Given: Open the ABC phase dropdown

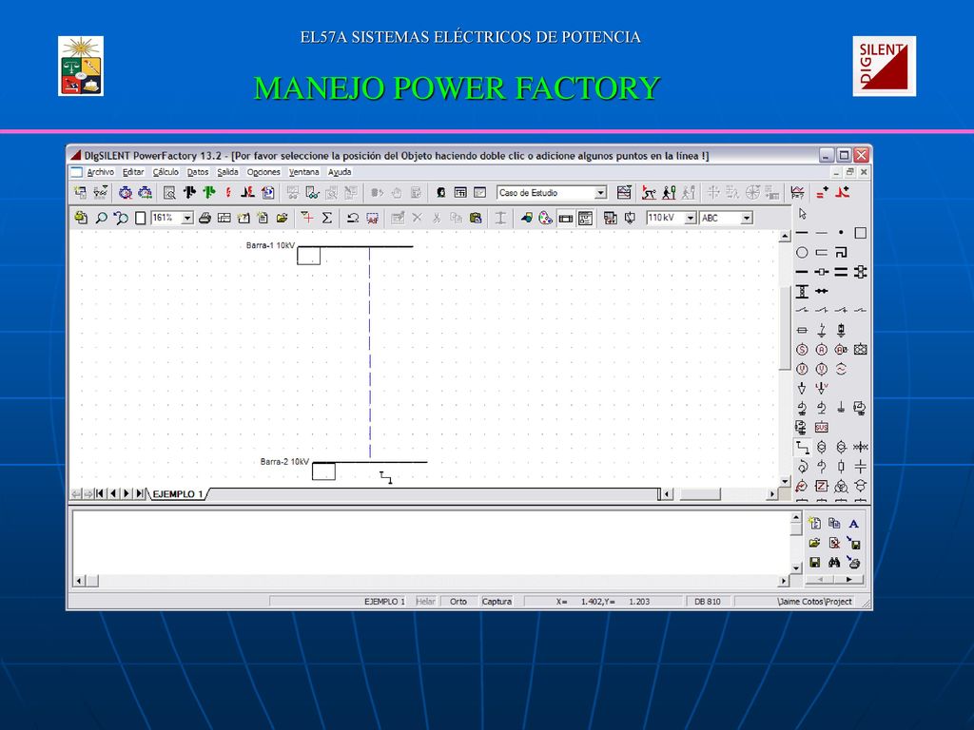Looking at the screenshot, I should pos(748,218).
